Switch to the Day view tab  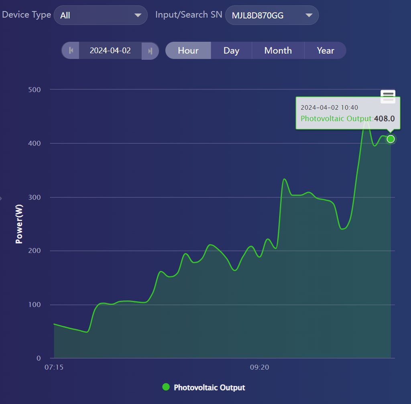pyautogui.click(x=231, y=51)
